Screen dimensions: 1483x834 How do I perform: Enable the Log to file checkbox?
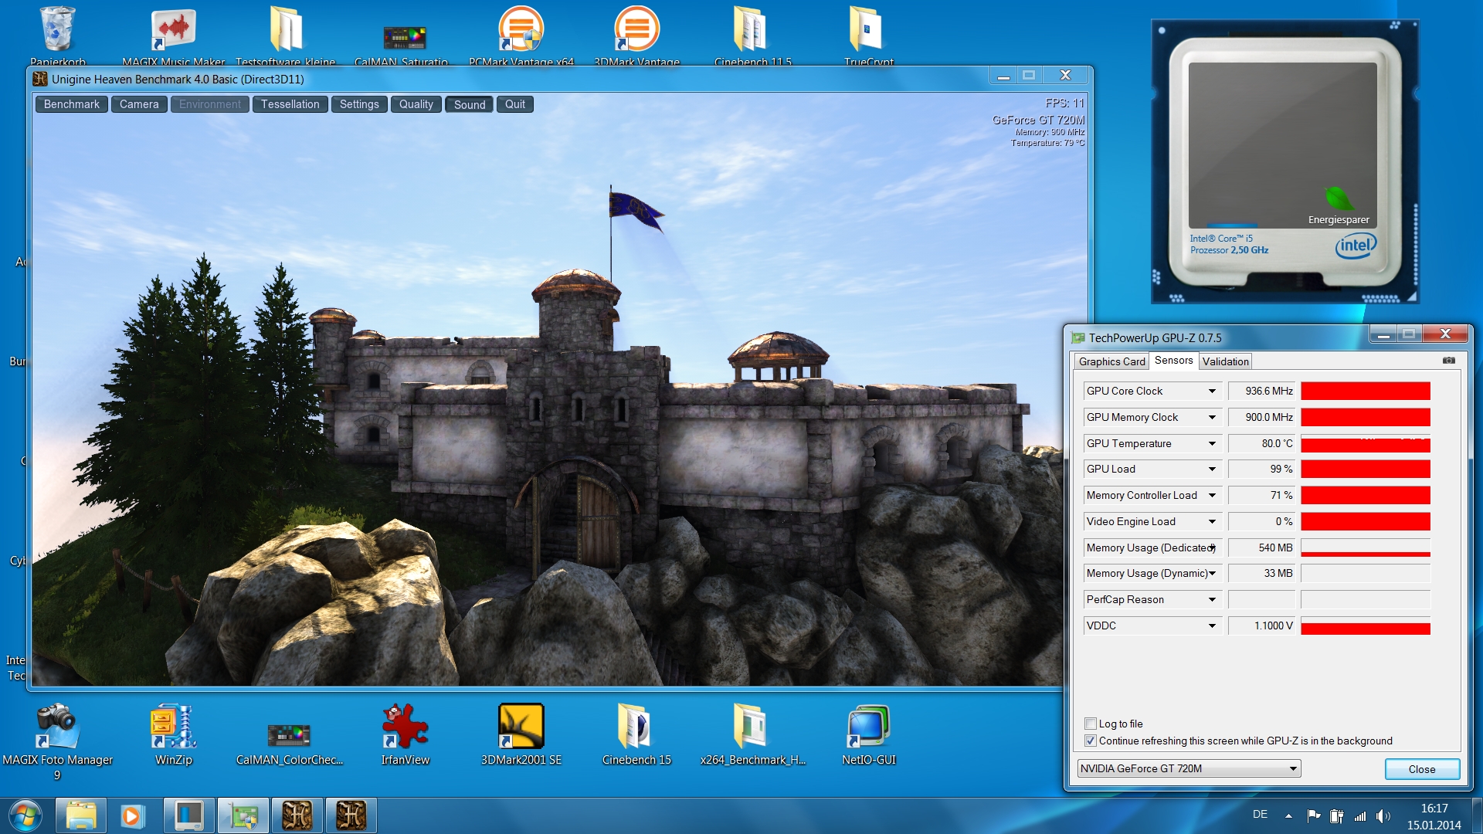click(x=1091, y=724)
